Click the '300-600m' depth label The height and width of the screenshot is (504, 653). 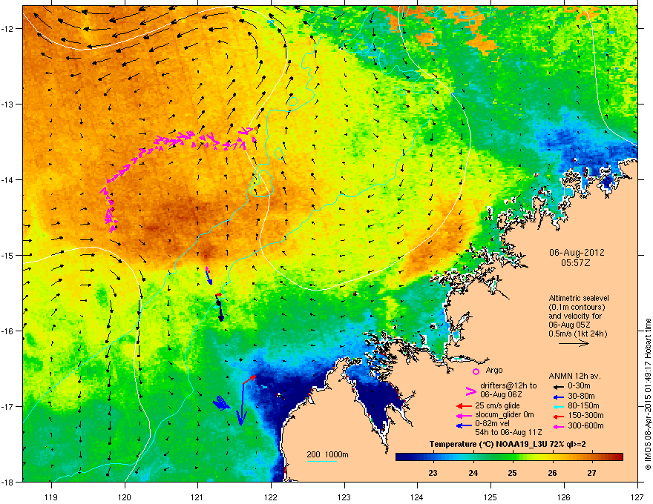pyautogui.click(x=585, y=426)
